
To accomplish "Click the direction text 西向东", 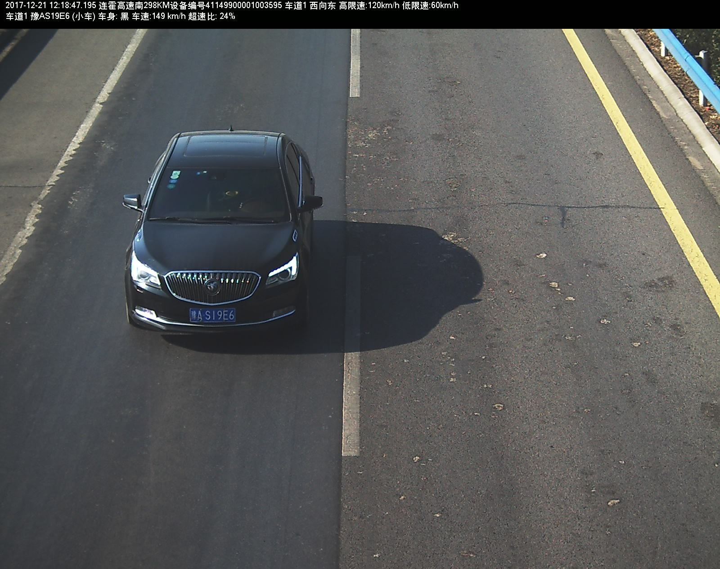I will [323, 5].
